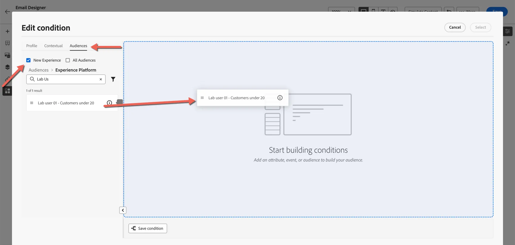Screen dimensions: 515x245
Task: Select the conditional content grid icon
Action: [x=7, y=91]
